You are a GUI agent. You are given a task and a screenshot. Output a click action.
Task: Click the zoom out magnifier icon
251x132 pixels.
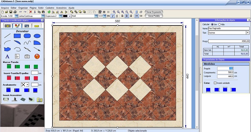click(127, 12)
